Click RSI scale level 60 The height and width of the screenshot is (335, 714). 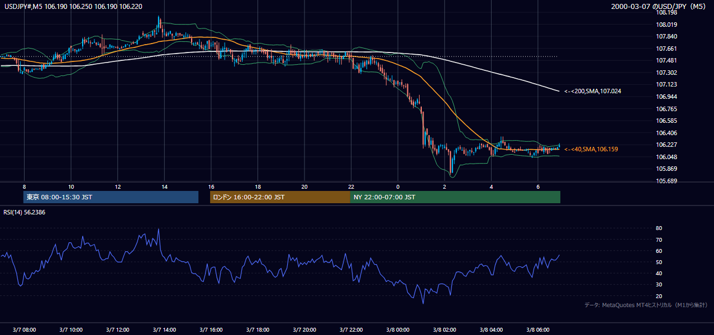[x=659, y=251]
